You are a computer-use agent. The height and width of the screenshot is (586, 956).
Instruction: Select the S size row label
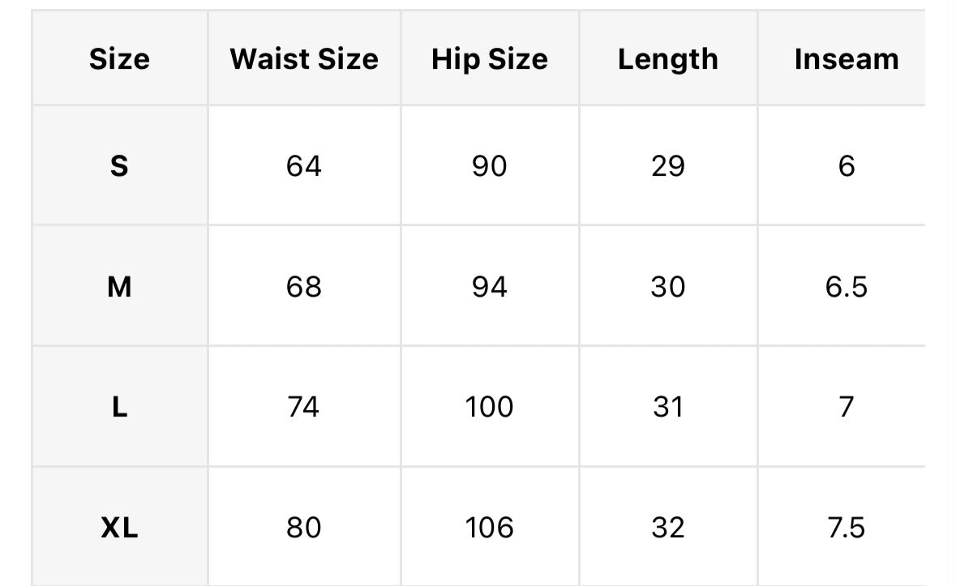click(119, 165)
